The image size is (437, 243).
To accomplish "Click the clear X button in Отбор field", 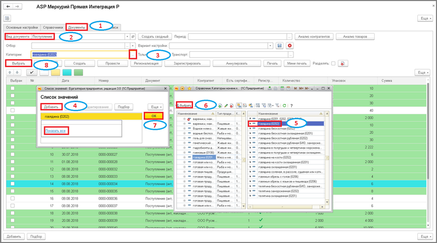I will pyautogui.click(x=133, y=46).
